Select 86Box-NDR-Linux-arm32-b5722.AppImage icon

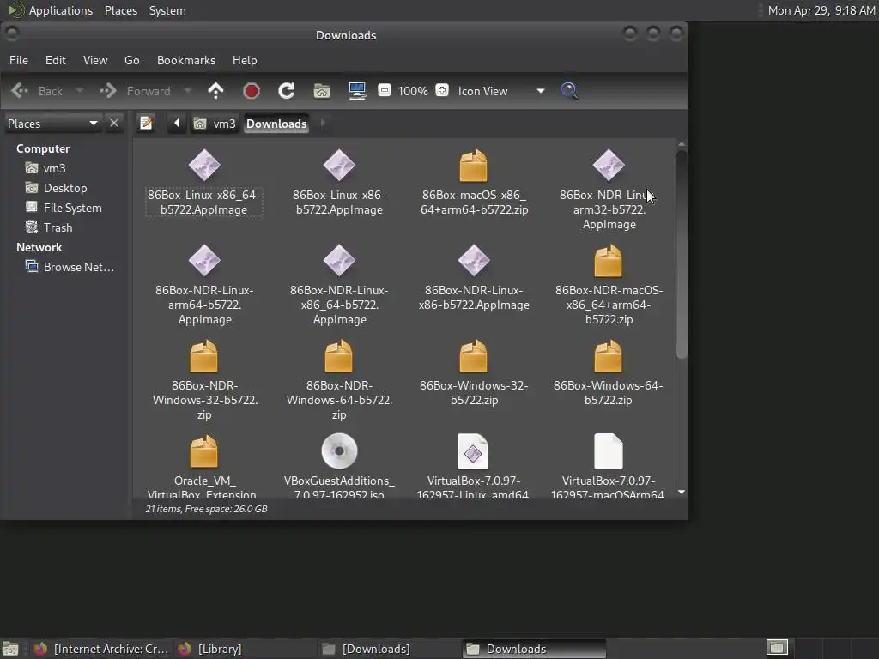click(609, 165)
